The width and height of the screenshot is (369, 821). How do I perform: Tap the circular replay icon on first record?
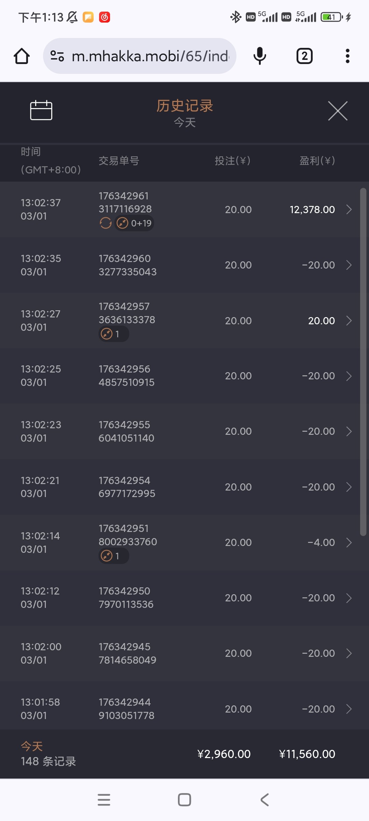[x=106, y=223]
